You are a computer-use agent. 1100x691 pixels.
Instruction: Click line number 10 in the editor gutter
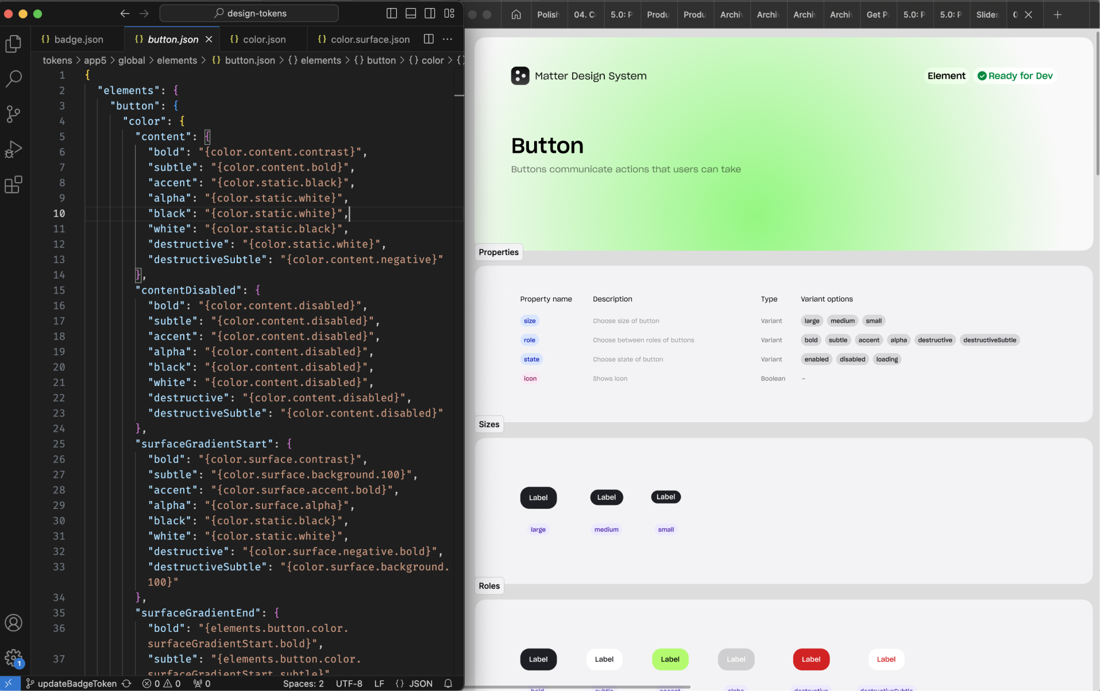click(59, 214)
